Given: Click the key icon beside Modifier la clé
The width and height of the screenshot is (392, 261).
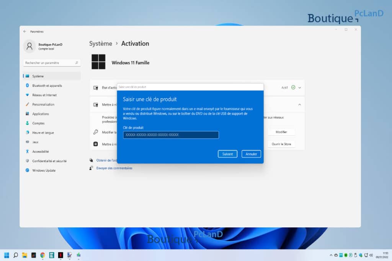Looking at the screenshot, I should [x=96, y=132].
